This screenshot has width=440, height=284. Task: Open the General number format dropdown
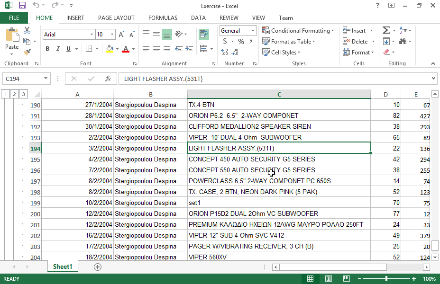point(253,31)
